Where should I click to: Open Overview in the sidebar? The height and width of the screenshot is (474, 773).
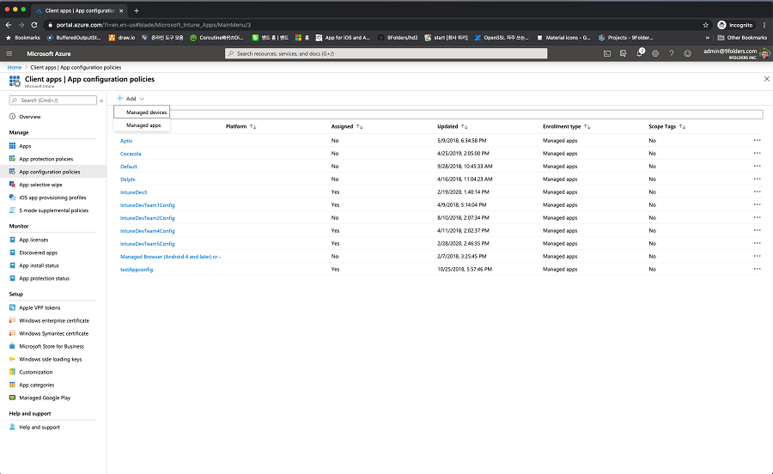29,117
